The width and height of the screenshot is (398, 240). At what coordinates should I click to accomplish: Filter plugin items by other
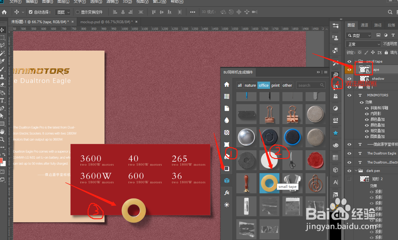point(287,85)
